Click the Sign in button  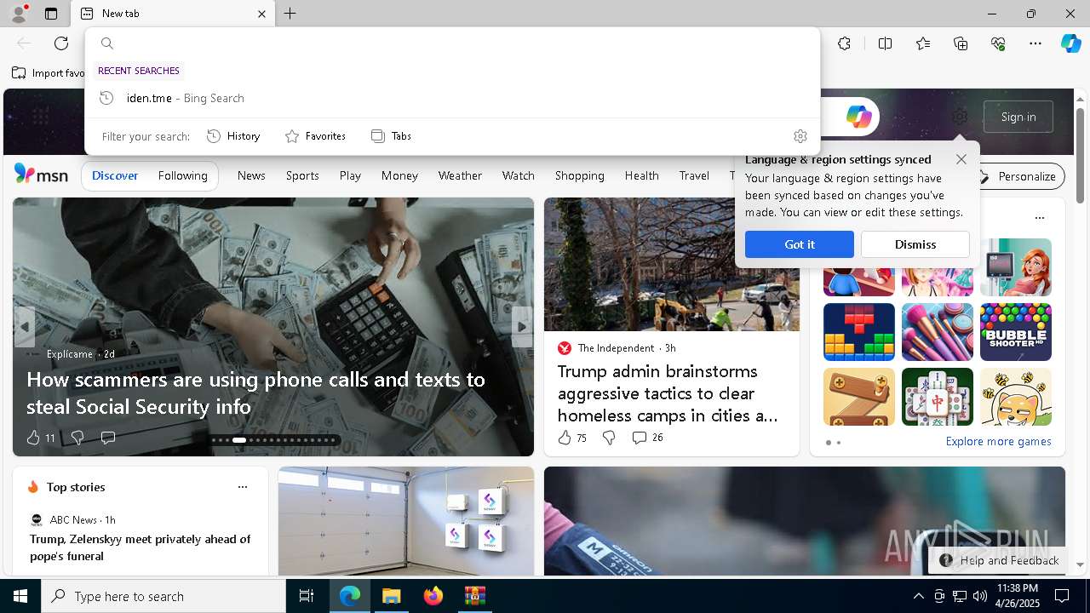click(1018, 117)
